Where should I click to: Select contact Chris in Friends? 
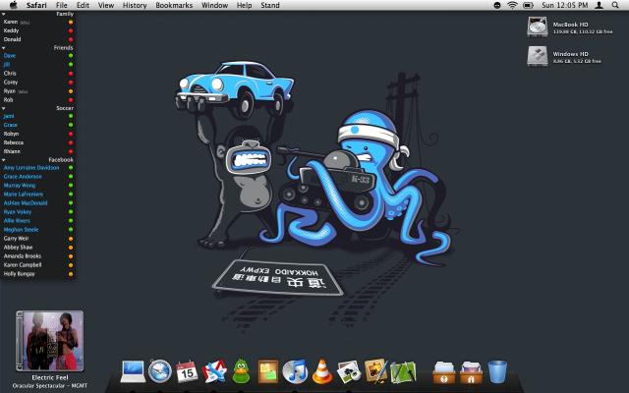click(38, 74)
